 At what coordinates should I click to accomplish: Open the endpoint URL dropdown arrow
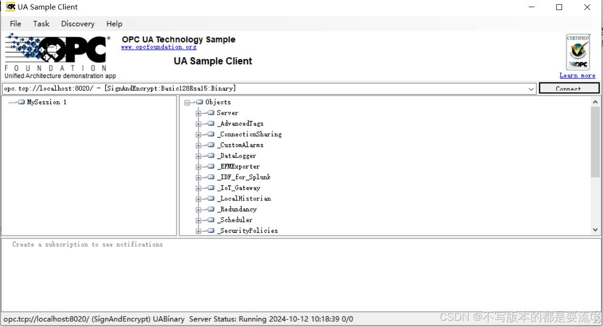point(532,89)
